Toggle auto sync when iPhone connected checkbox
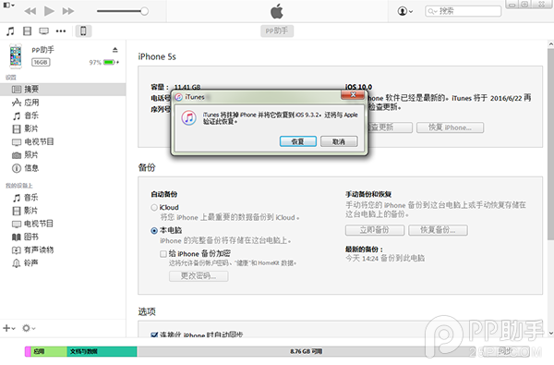 pos(154,335)
